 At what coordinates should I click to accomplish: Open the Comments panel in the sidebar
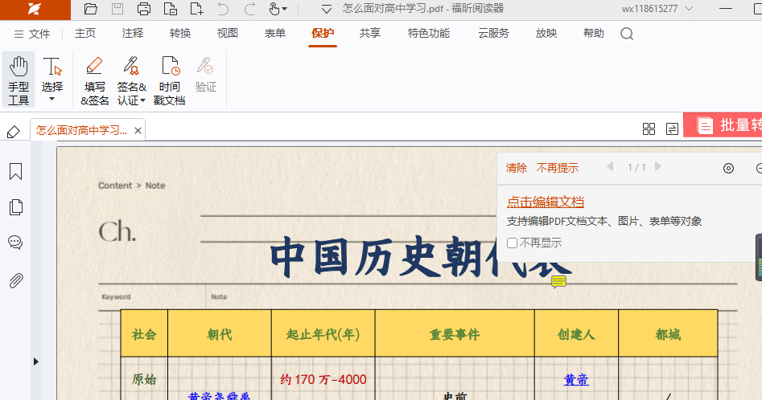coord(15,243)
